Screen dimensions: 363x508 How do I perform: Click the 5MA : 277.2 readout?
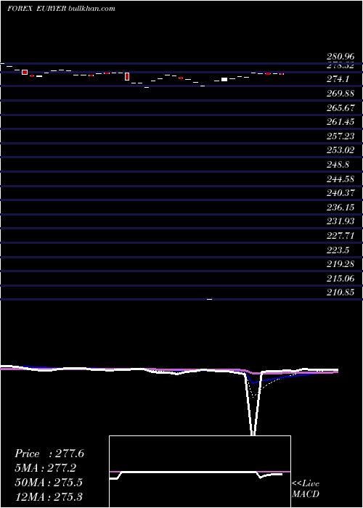(x=47, y=468)
